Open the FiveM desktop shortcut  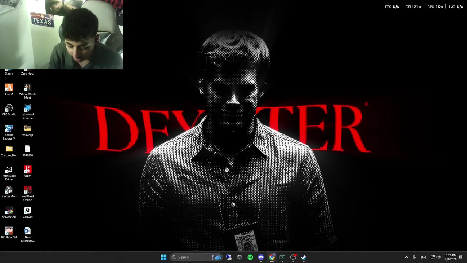(9, 90)
